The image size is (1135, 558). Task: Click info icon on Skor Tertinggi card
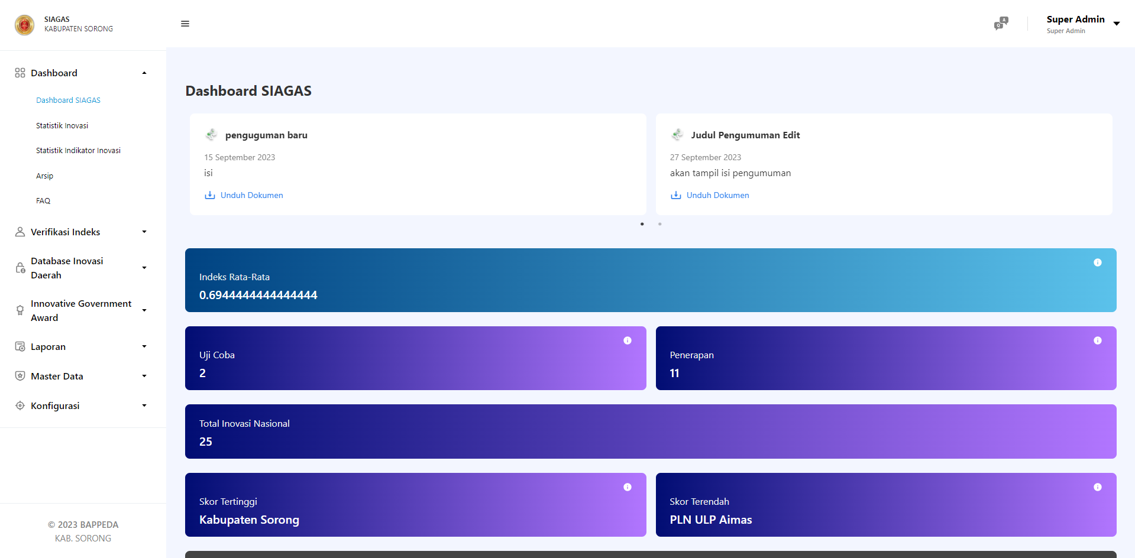[627, 487]
